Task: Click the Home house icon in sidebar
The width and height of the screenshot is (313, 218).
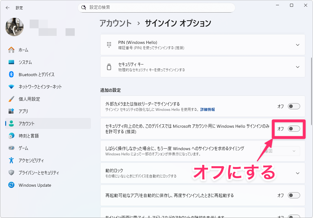Action: [11, 50]
